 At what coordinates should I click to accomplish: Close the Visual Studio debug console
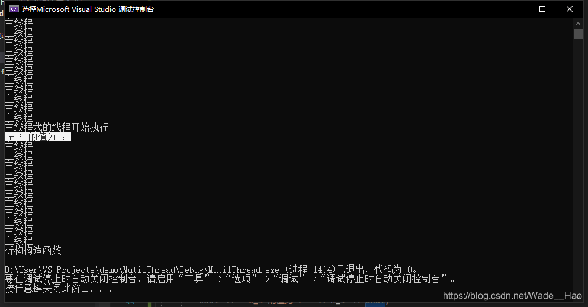click(x=569, y=9)
